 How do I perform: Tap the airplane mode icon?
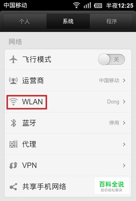13,59
